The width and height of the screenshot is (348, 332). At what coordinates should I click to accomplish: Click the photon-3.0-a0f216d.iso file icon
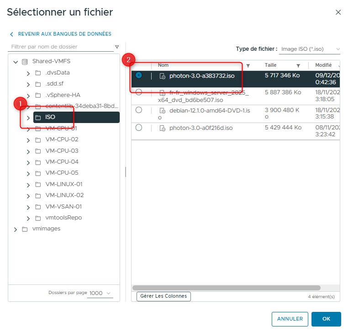tap(162, 128)
